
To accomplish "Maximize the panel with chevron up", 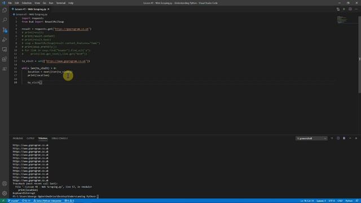I will click(x=350, y=138).
